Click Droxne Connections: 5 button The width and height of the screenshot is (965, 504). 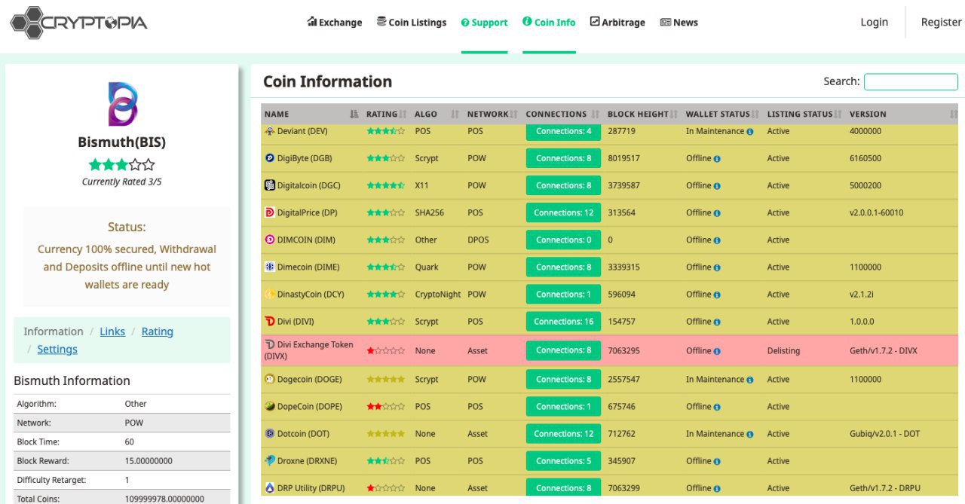(x=563, y=460)
